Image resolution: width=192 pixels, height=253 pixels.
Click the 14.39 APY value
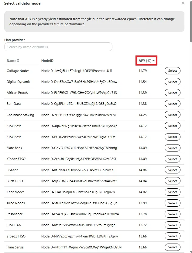[143, 93]
